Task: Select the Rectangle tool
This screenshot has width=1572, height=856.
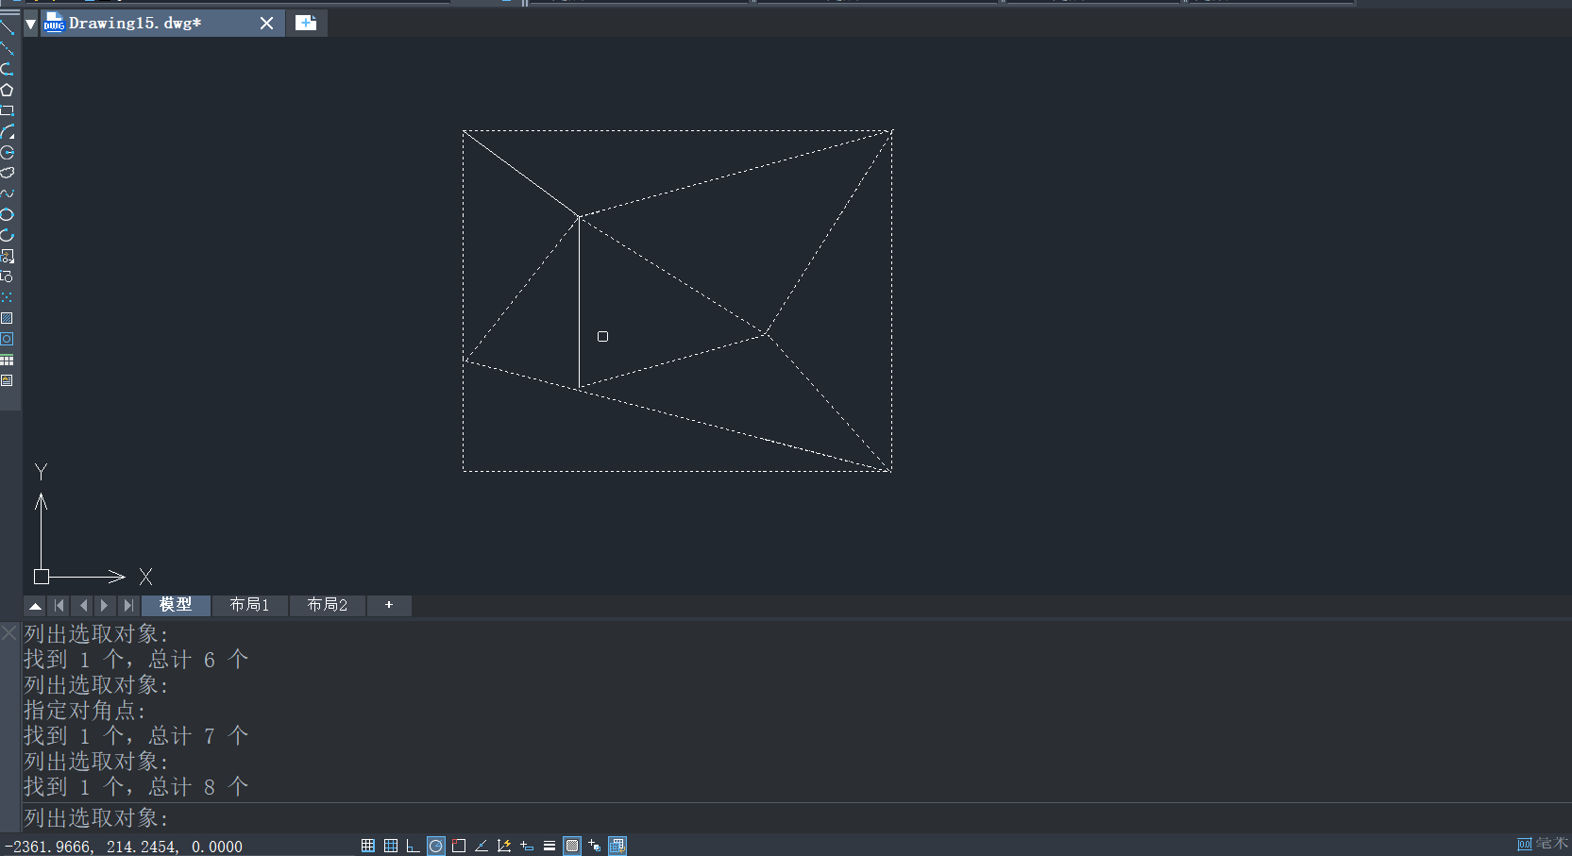Action: tap(7, 110)
